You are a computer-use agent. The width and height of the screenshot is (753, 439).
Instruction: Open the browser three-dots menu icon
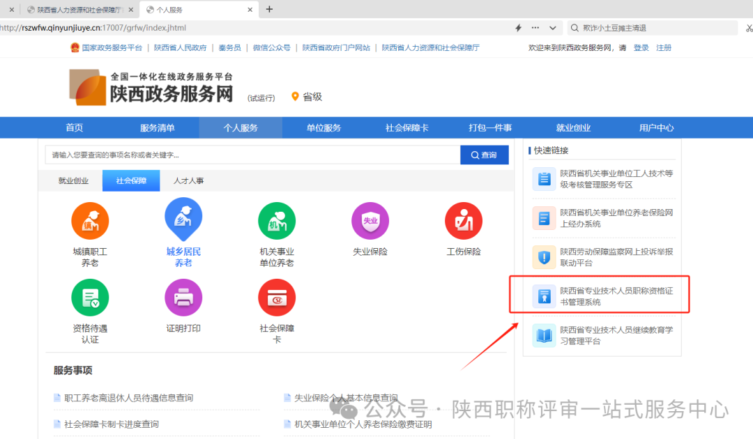(535, 28)
